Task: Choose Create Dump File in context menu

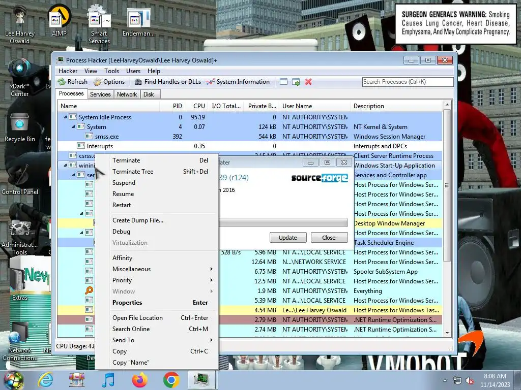Action: [x=162, y=220]
